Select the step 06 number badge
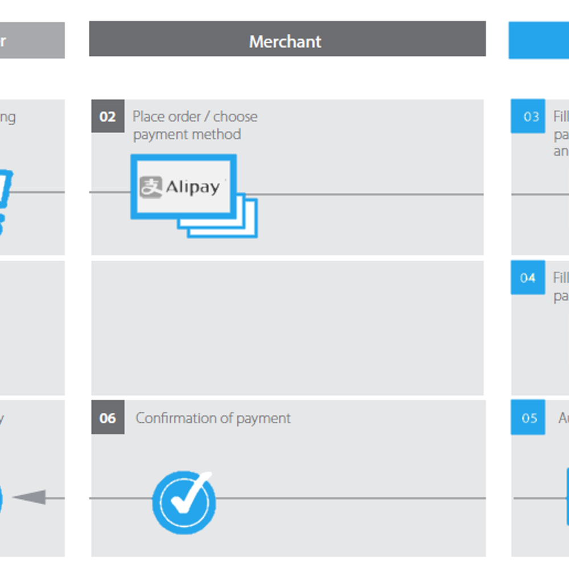 pyautogui.click(x=108, y=417)
